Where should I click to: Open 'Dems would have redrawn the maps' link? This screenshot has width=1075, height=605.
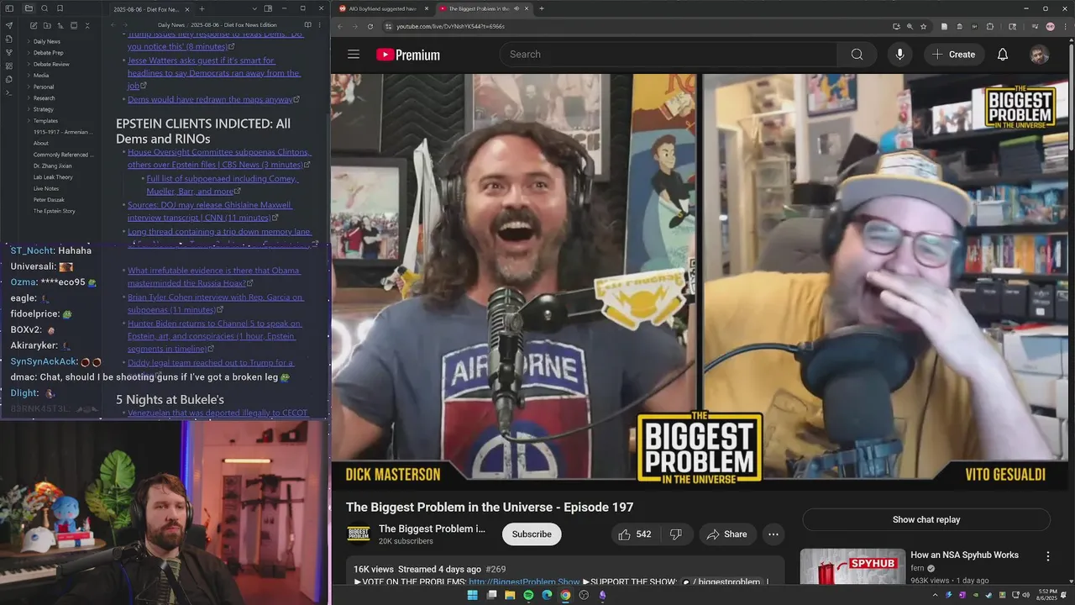[210, 99]
